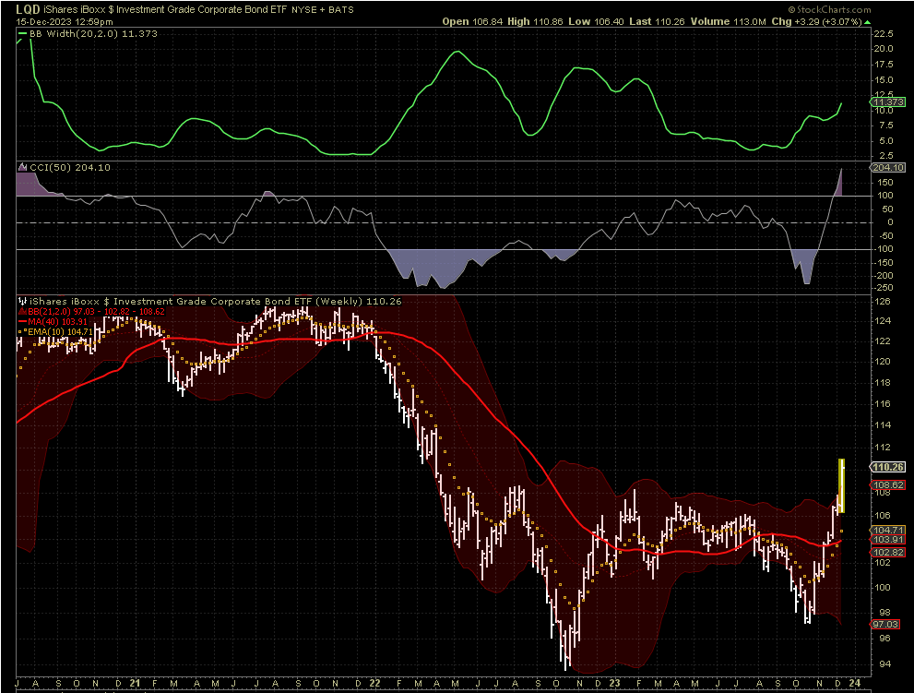Click the Volume 113.0M value
Image resolution: width=914 pixels, height=693 pixels.
(x=728, y=21)
